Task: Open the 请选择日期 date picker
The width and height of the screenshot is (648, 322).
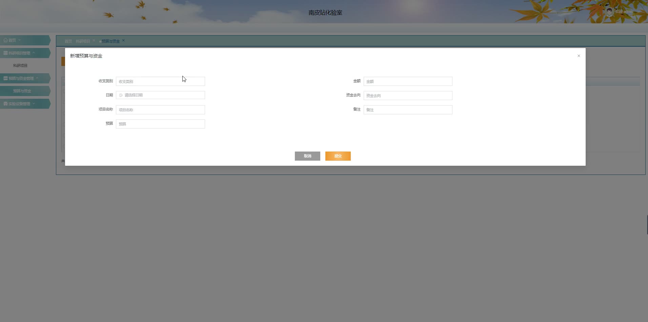Action: [160, 95]
